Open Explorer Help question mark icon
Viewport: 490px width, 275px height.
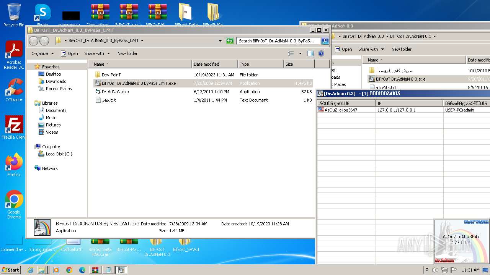(321, 53)
